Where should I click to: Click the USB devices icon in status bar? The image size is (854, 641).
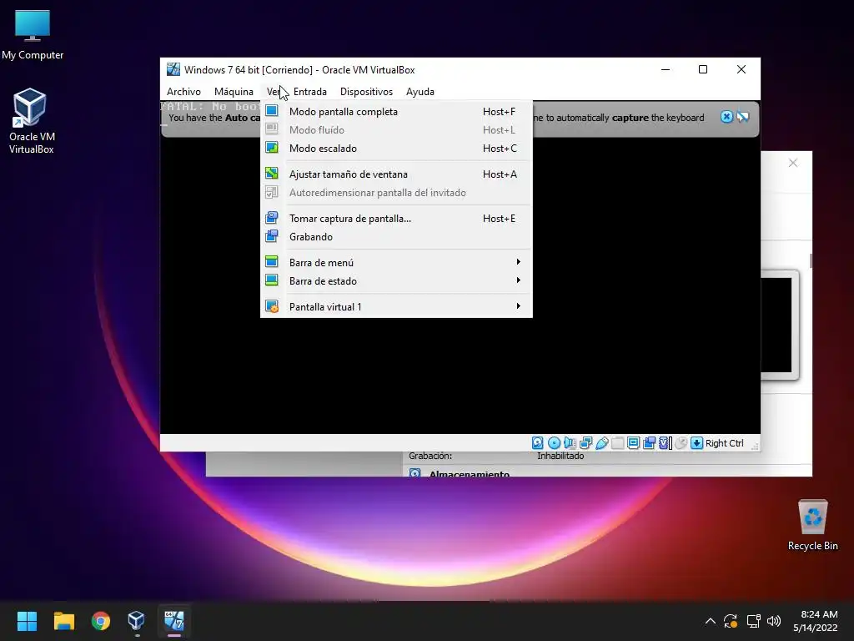(602, 443)
